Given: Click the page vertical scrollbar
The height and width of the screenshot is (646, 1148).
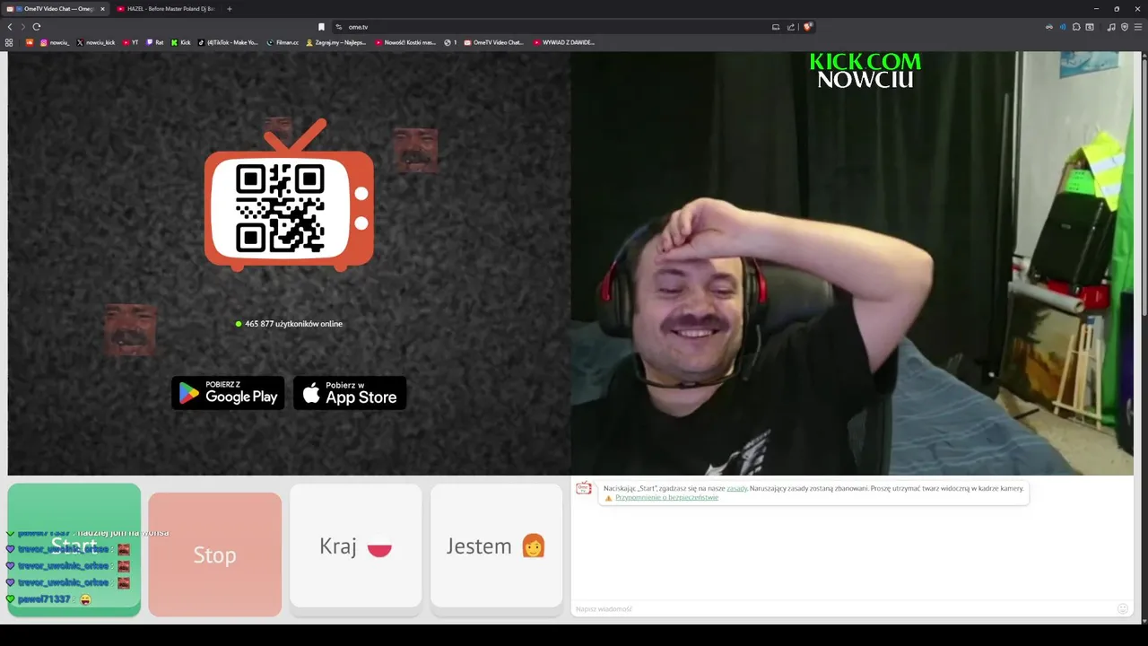Looking at the screenshot, I should [x=1144, y=188].
